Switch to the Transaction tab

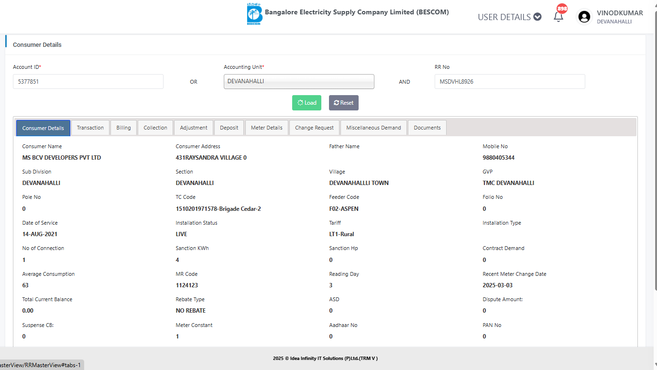(90, 128)
